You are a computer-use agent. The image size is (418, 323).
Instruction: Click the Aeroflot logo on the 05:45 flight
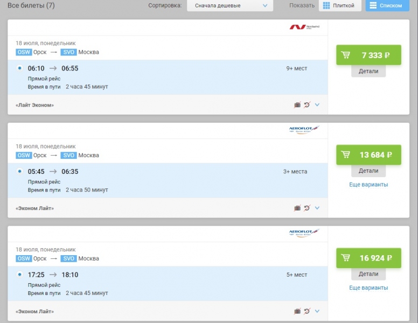click(304, 130)
